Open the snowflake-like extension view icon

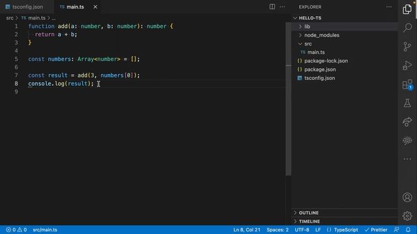click(407, 140)
